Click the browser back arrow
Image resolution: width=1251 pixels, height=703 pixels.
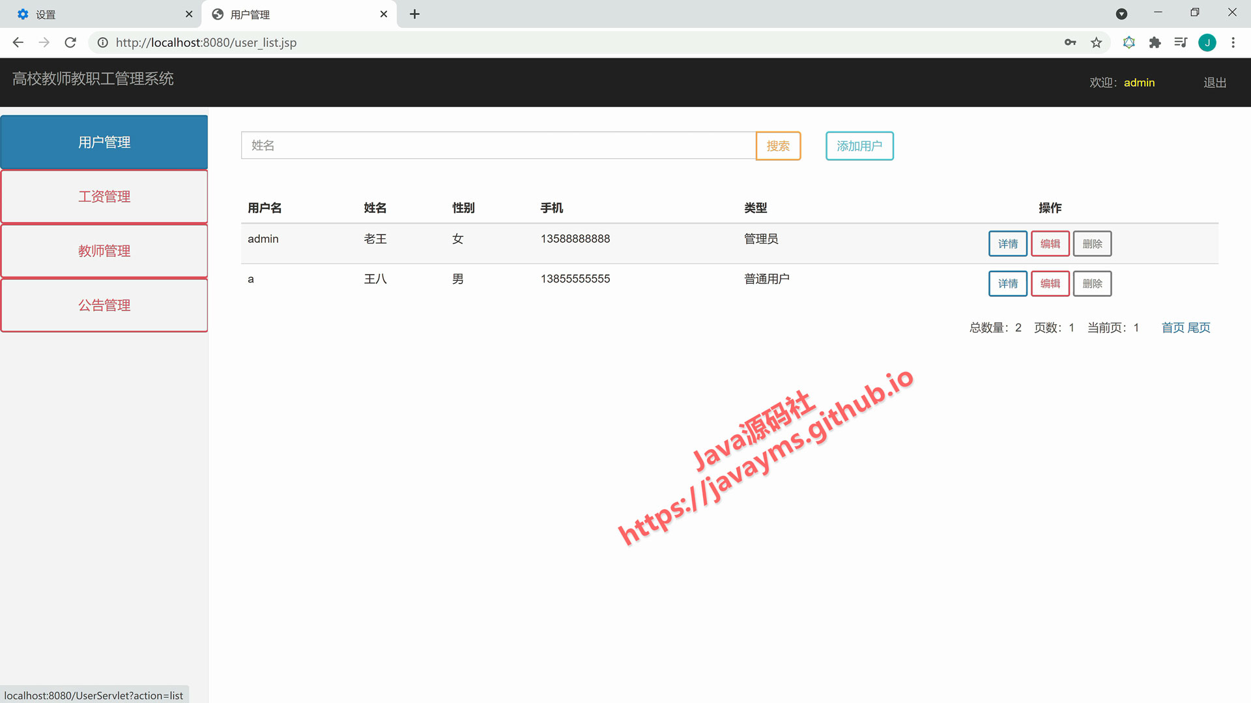(18, 42)
